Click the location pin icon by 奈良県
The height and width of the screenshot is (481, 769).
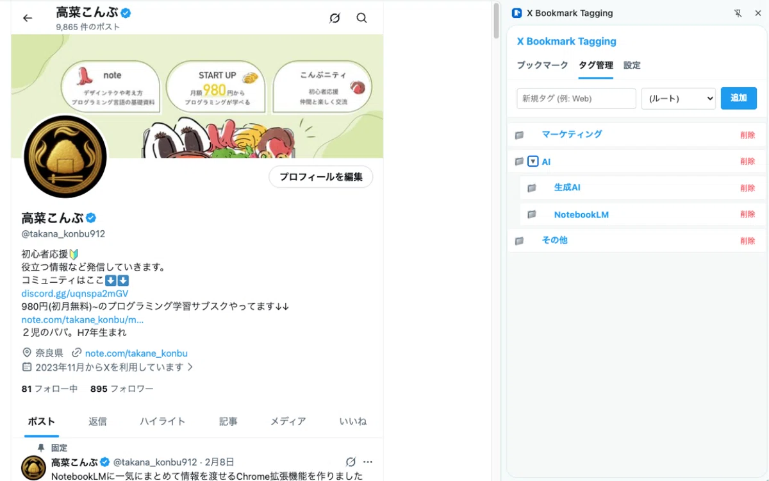(x=27, y=353)
